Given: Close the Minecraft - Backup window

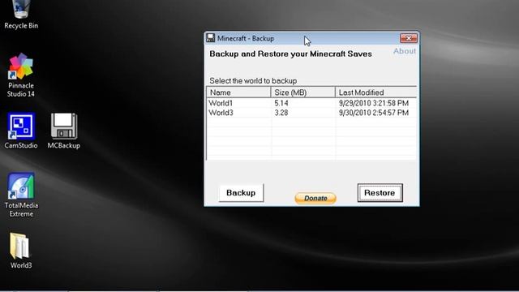Looking at the screenshot, I should [x=409, y=38].
